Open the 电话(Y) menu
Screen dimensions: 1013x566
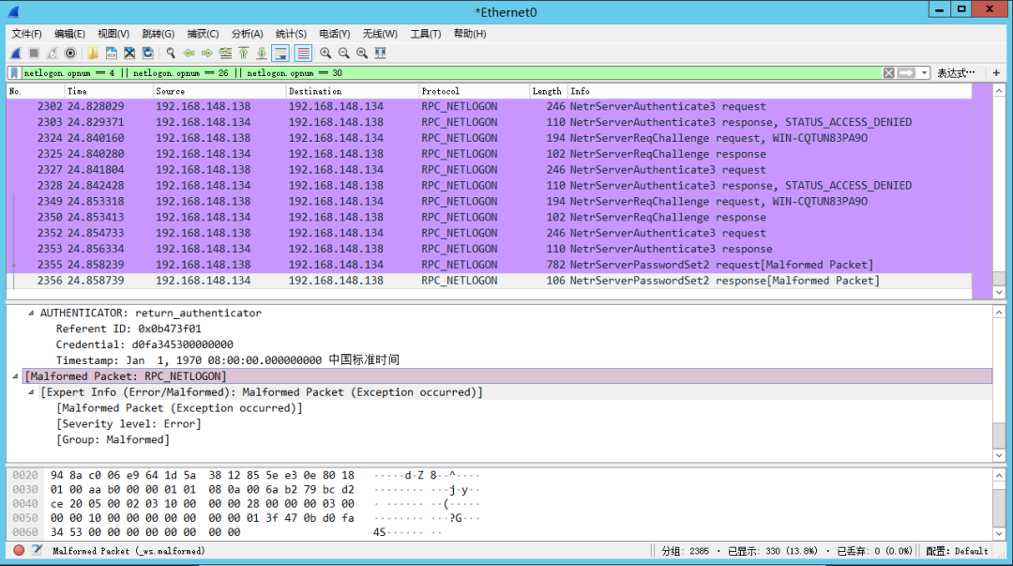(335, 34)
